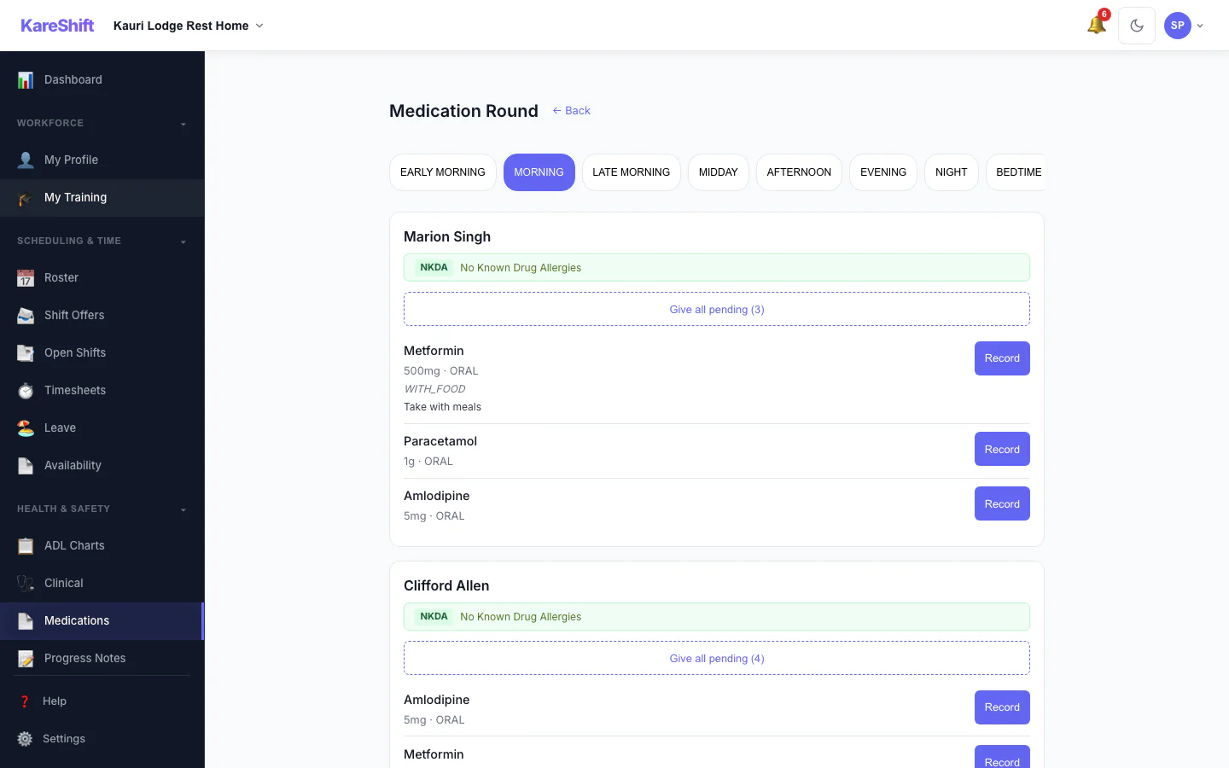Click the Help question mark icon
The image size is (1229, 768).
[x=25, y=701]
